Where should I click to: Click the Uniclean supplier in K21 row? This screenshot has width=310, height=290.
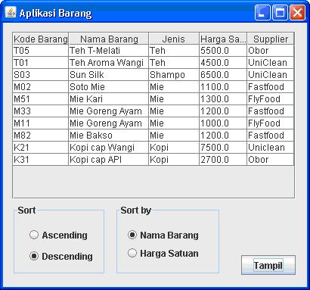pyautogui.click(x=271, y=148)
